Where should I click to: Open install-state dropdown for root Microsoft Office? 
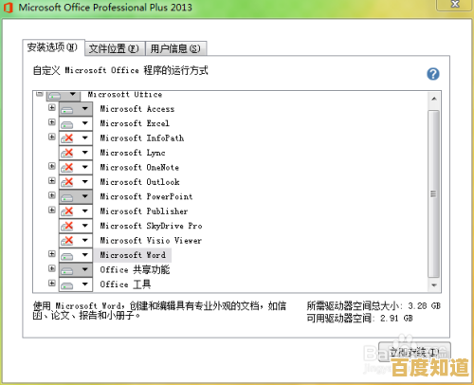(x=64, y=96)
